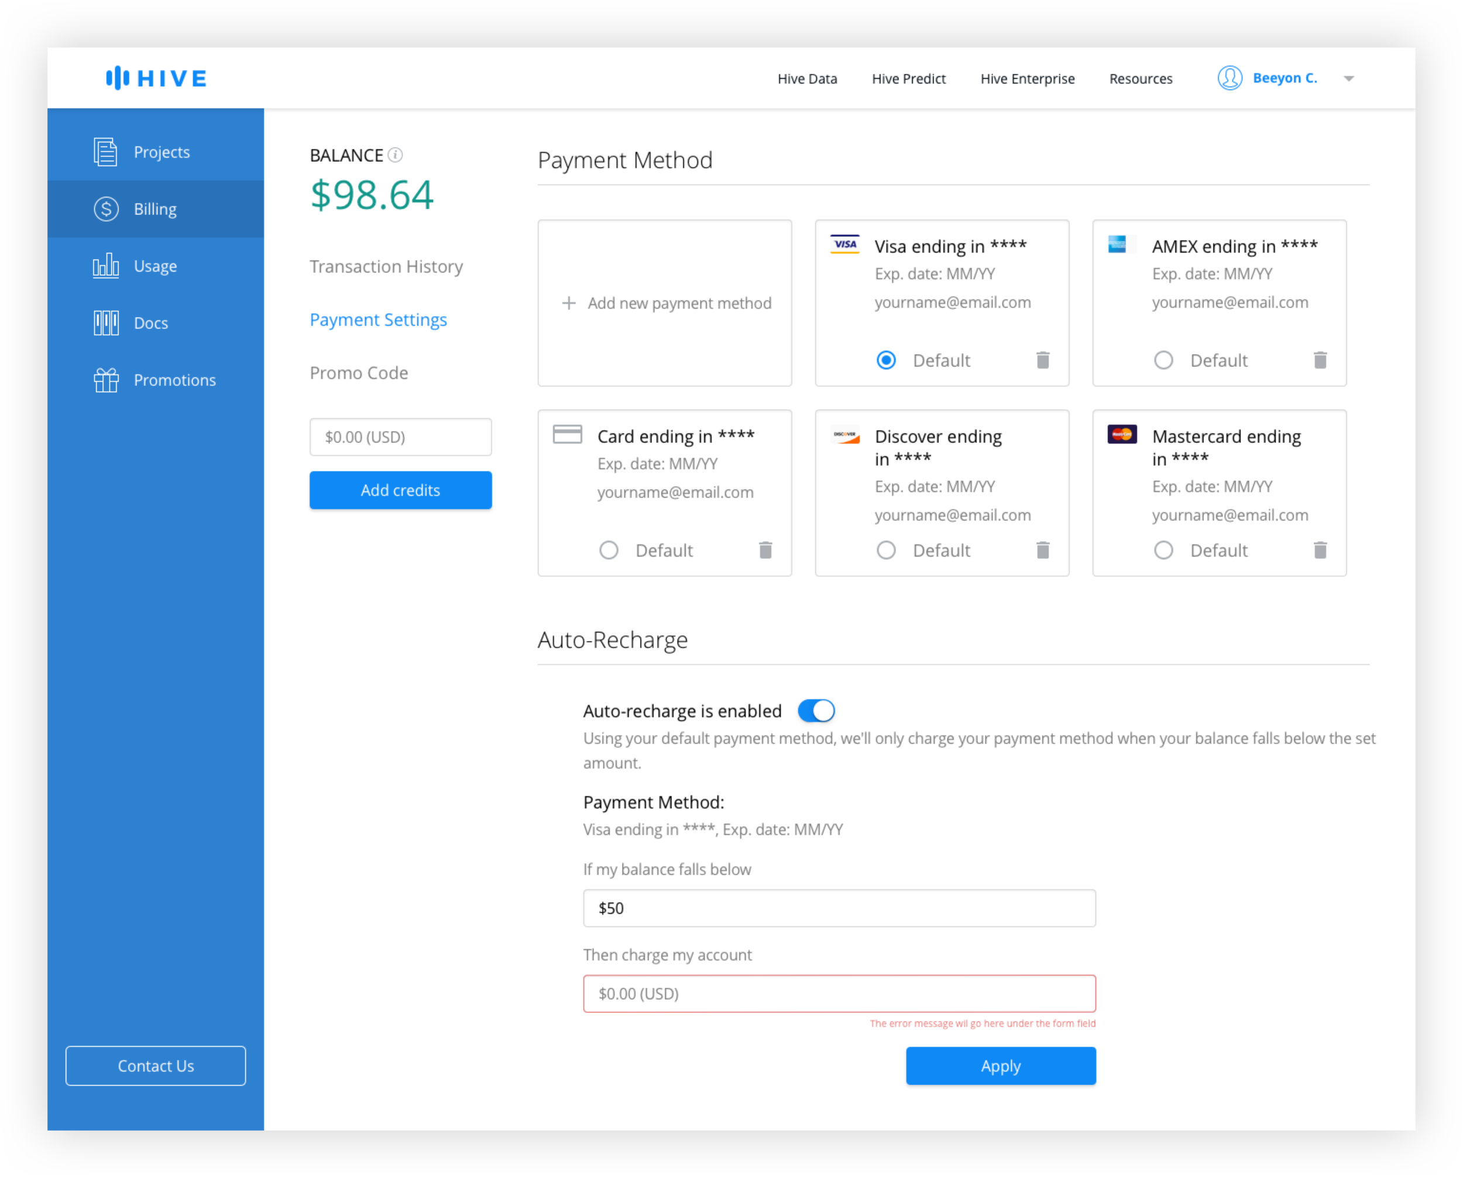This screenshot has width=1463, height=1178.
Task: Select Mastercard as default payment method
Action: (x=1163, y=549)
